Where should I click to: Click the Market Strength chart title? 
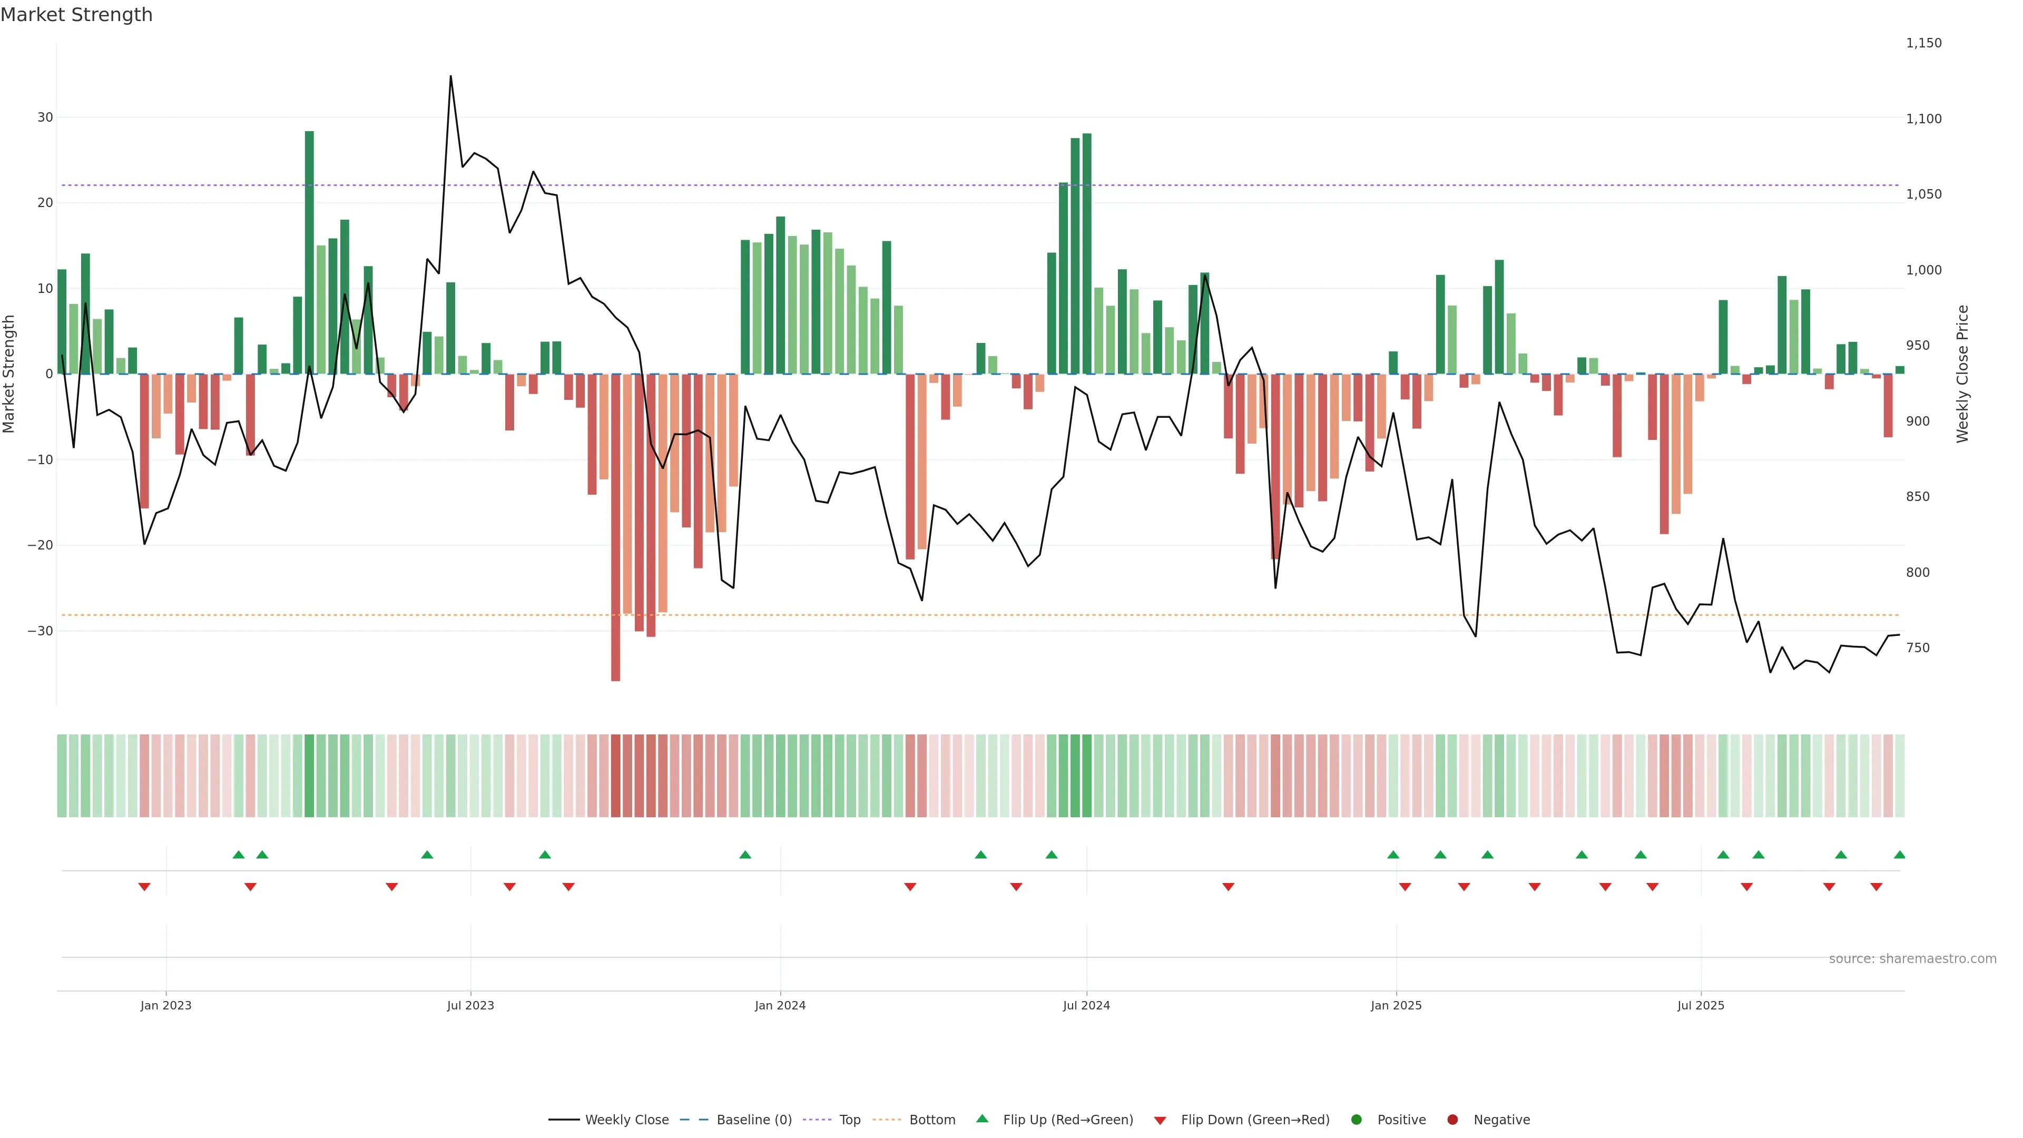tap(76, 15)
